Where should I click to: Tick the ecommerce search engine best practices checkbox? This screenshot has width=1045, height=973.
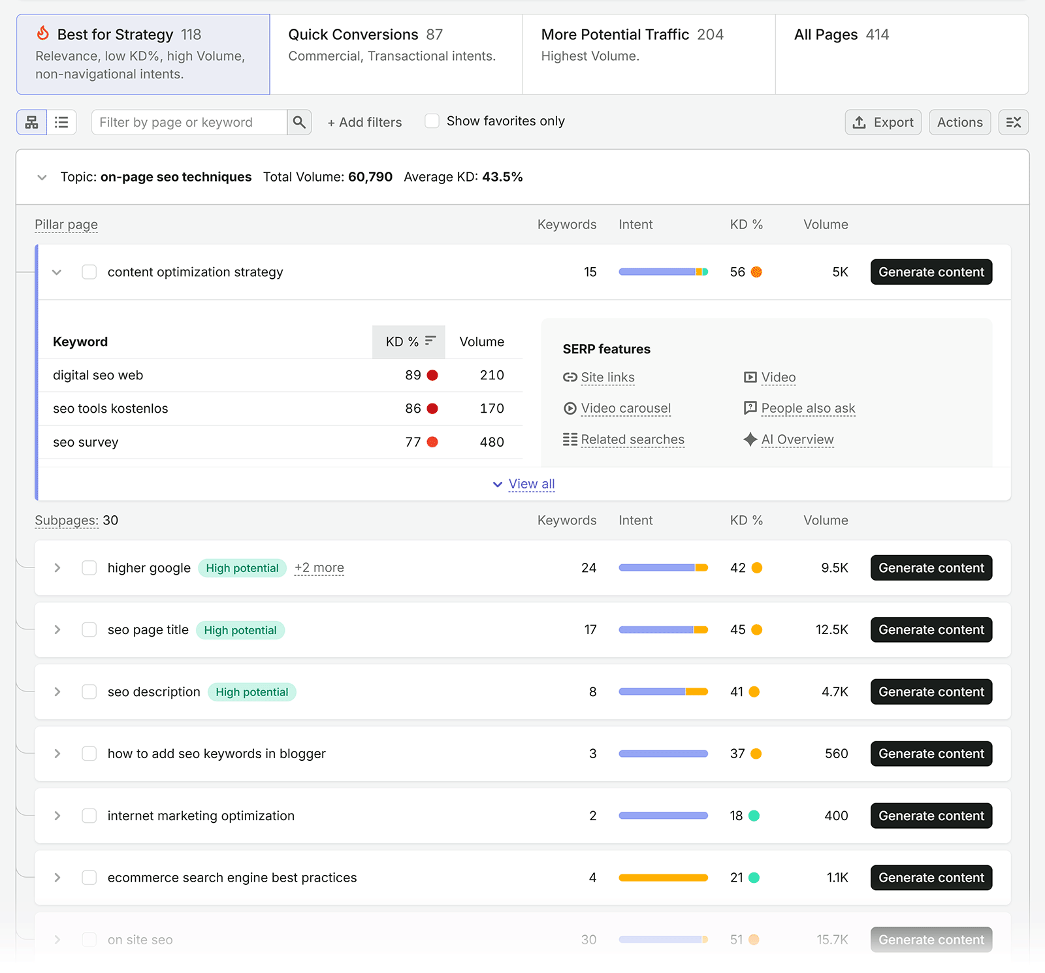click(x=89, y=878)
